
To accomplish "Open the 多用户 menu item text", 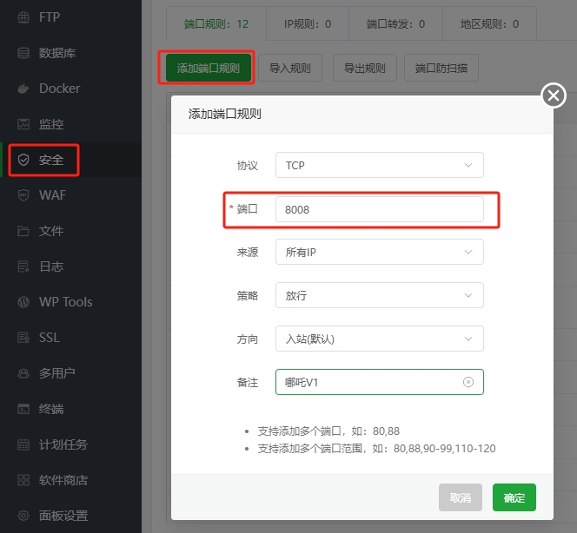I will coord(57,373).
